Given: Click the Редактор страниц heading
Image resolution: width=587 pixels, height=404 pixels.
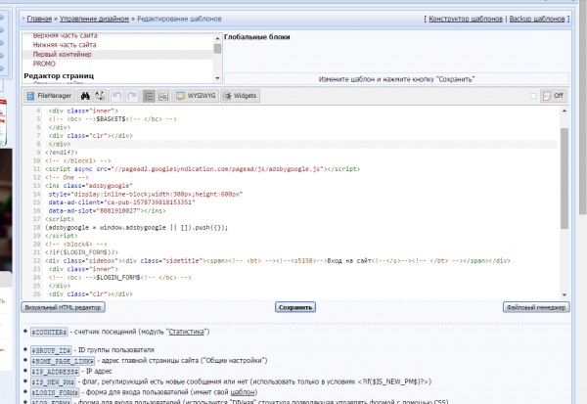Looking at the screenshot, I should click(x=59, y=76).
